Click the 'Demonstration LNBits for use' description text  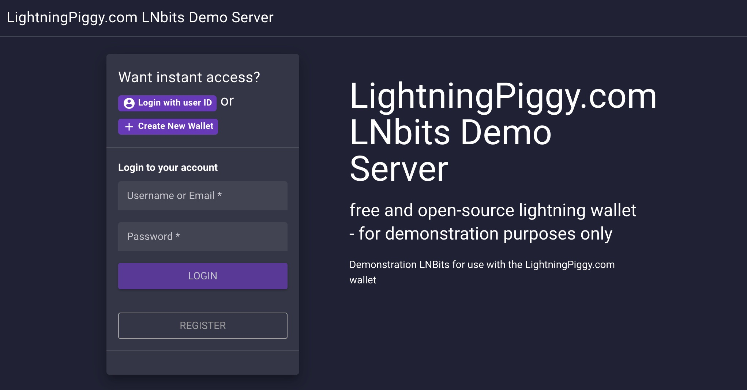pos(482,272)
